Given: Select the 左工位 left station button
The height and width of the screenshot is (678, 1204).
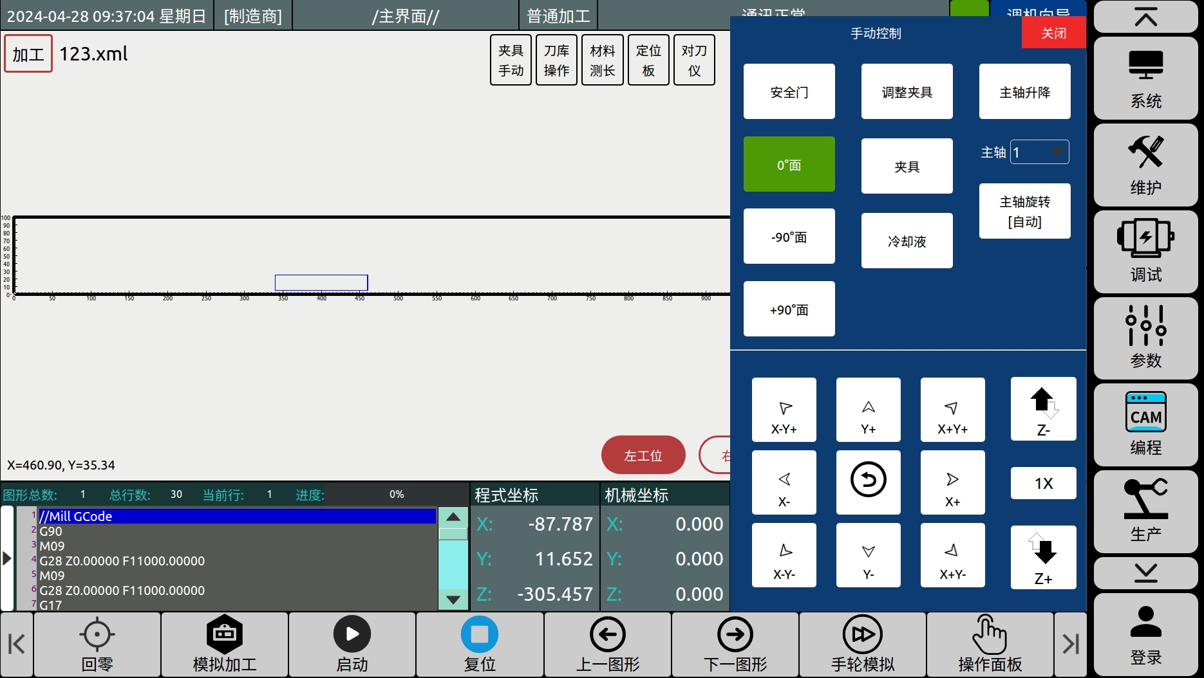Looking at the screenshot, I should point(643,455).
